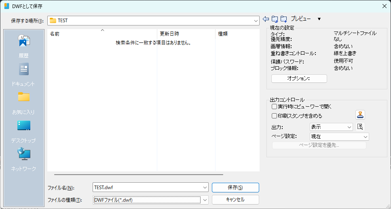The height and width of the screenshot is (209, 391).
Task: Open the ファイルの種類 dropdown
Action: point(205,200)
